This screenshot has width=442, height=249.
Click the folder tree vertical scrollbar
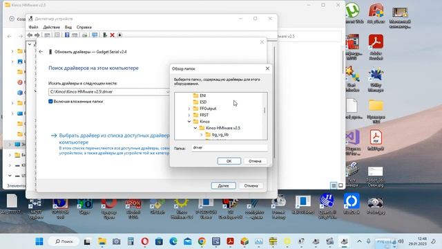[x=265, y=110]
